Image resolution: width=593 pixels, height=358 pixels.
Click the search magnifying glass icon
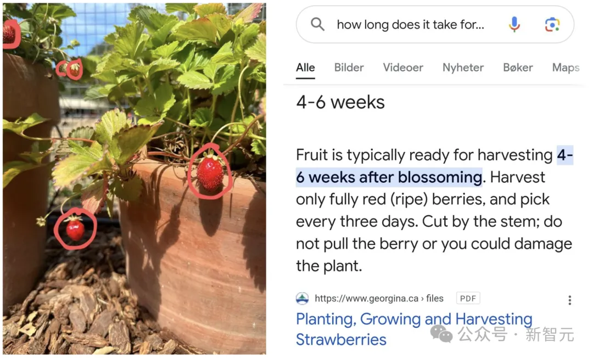317,25
